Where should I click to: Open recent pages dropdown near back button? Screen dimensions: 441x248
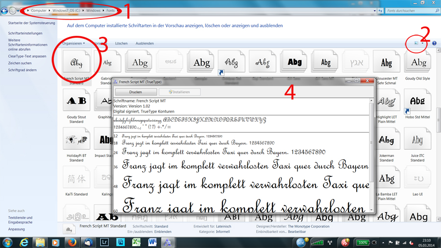tap(18, 11)
